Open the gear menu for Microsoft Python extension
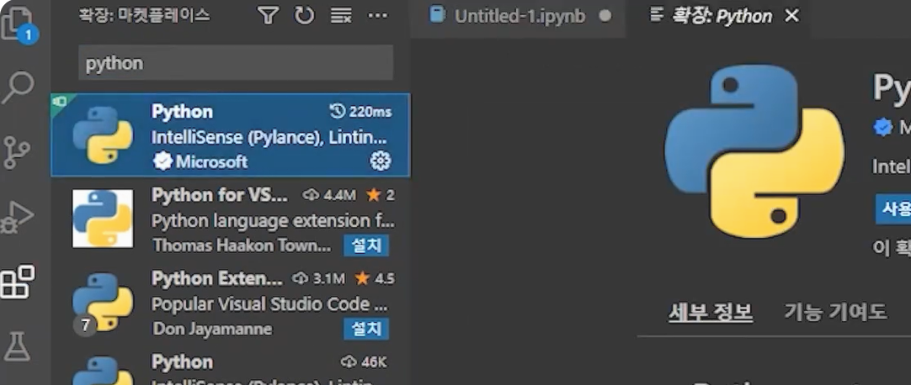 pyautogui.click(x=381, y=161)
